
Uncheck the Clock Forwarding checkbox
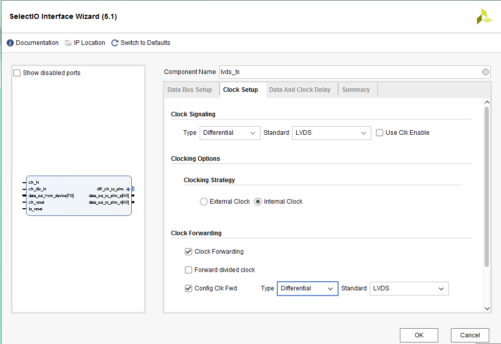[188, 252]
